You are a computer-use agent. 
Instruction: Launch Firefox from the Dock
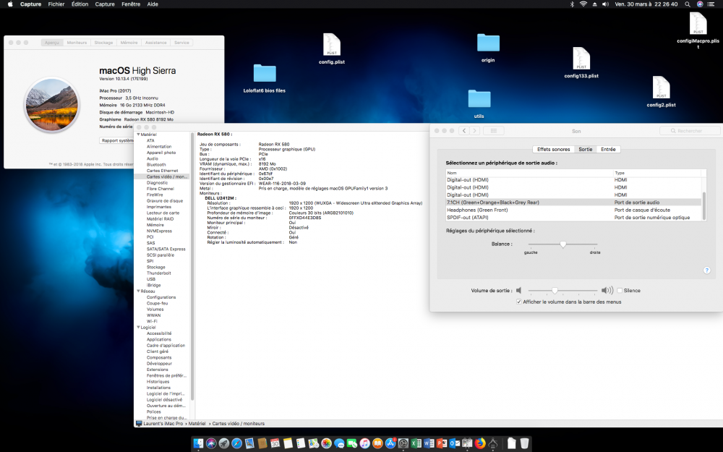point(480,443)
